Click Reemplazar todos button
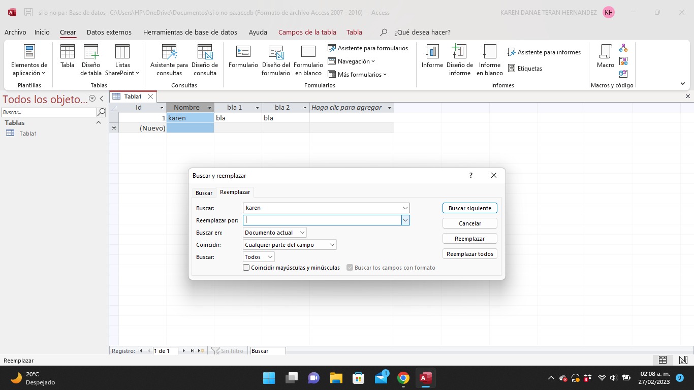This screenshot has width=694, height=390. (x=470, y=254)
